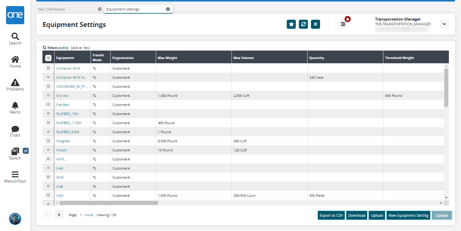Click the favorite star icon button
The height and width of the screenshot is (231, 461).
[291, 24]
